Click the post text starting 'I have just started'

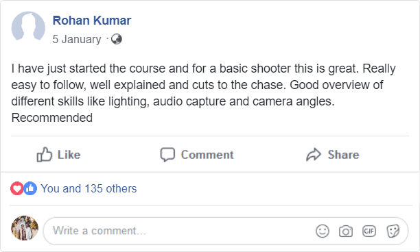203,93
